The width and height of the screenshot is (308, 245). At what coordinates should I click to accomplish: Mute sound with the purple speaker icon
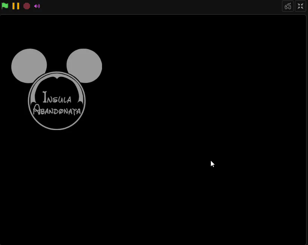(x=37, y=6)
